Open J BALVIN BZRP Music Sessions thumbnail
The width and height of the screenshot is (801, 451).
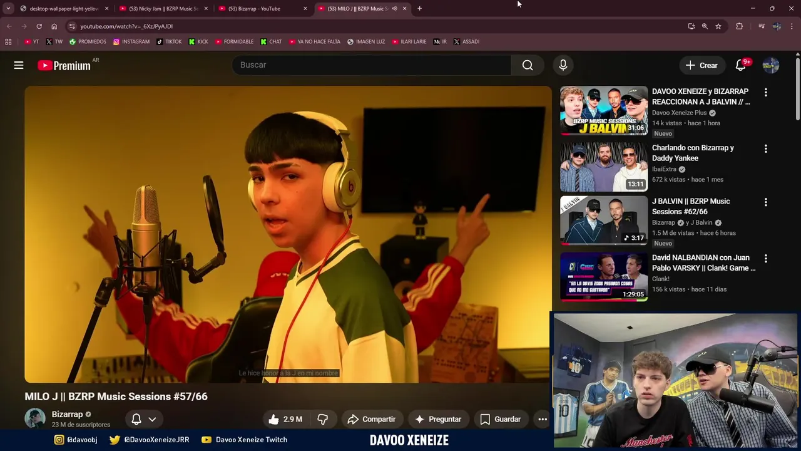click(x=604, y=220)
